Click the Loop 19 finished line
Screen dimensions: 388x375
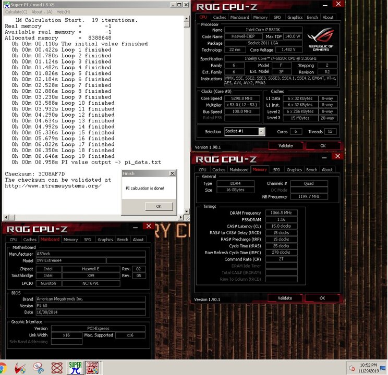(x=63, y=156)
